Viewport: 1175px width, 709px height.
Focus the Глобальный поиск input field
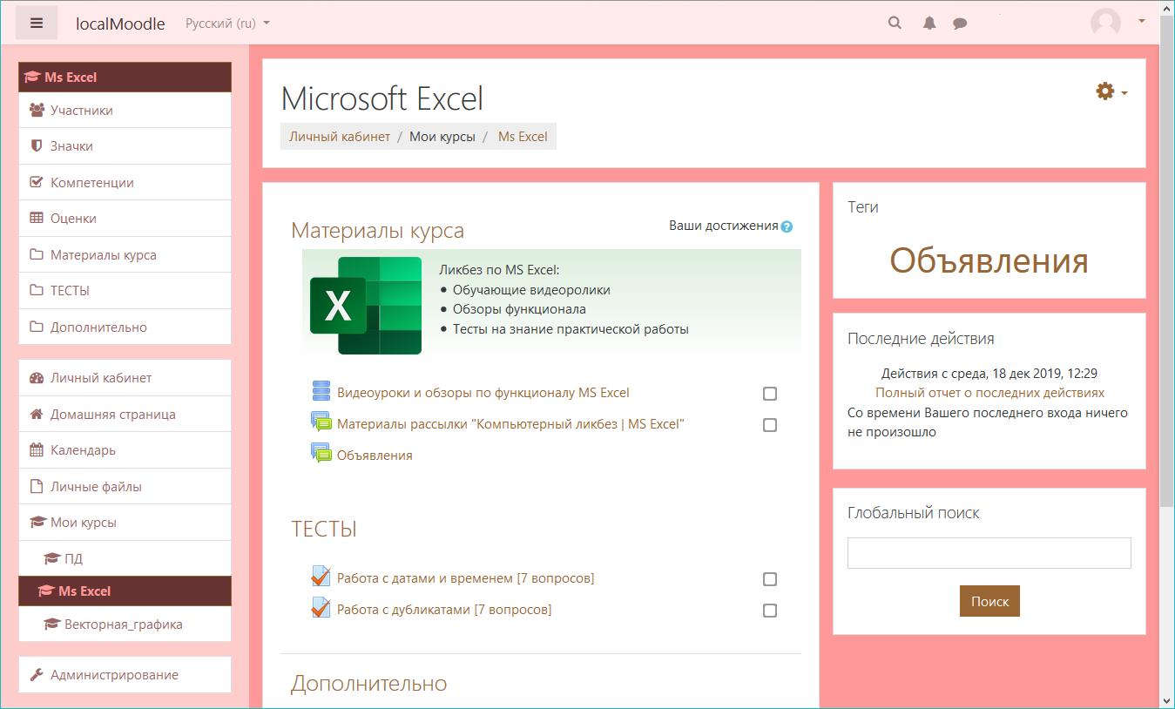pos(989,553)
